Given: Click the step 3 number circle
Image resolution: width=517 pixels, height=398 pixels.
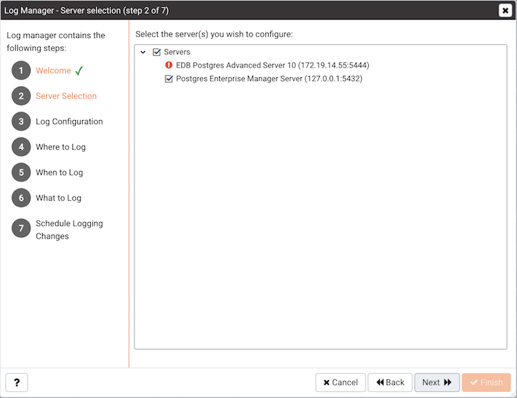Looking at the screenshot, I should pos(21,121).
